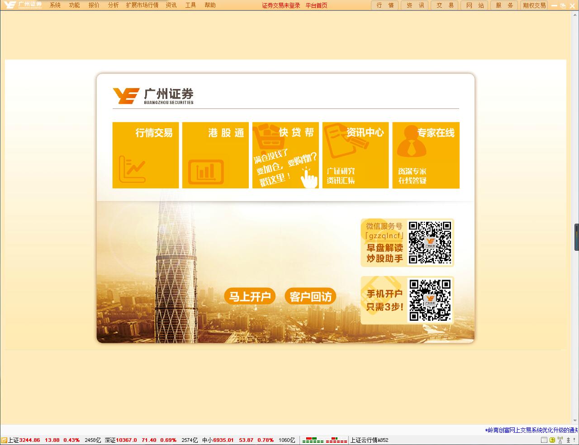Switch to the 期权交易 tab
Image resolution: width=579 pixels, height=445 pixels.
534,5
